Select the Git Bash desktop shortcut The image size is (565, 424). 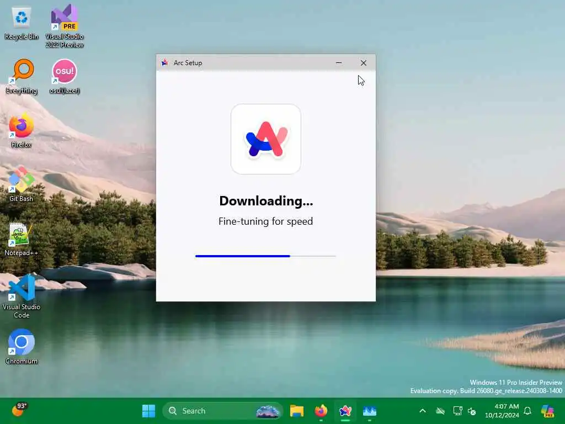point(22,184)
